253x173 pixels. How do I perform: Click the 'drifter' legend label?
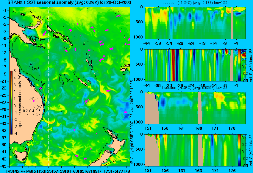(33, 98)
